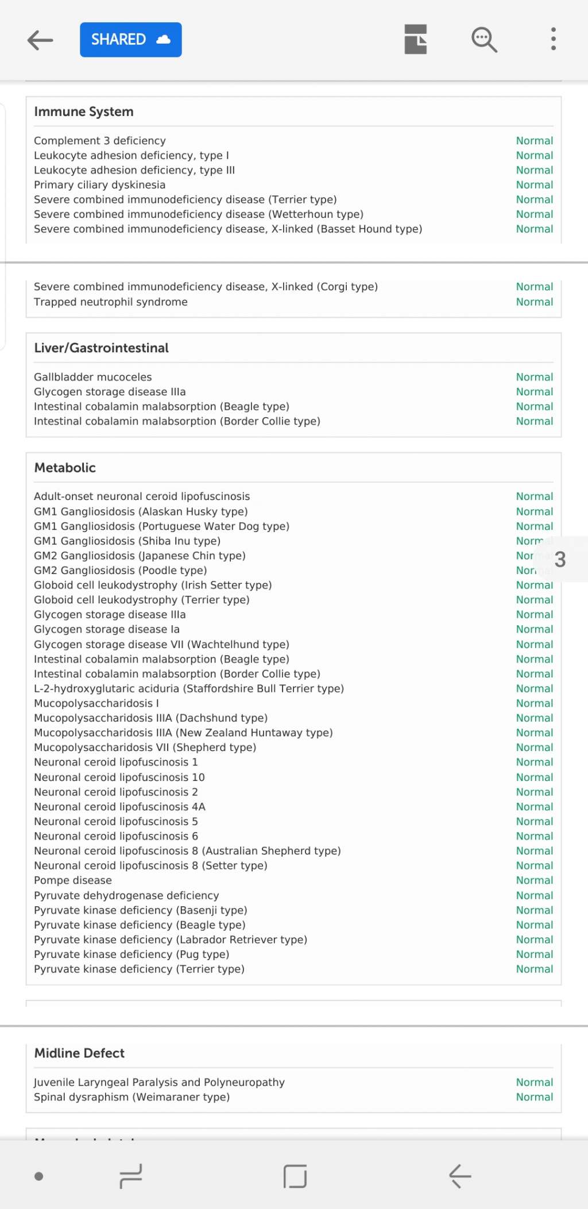
Task: Select the Primary ciliary dyskinesia row
Action: 100,185
